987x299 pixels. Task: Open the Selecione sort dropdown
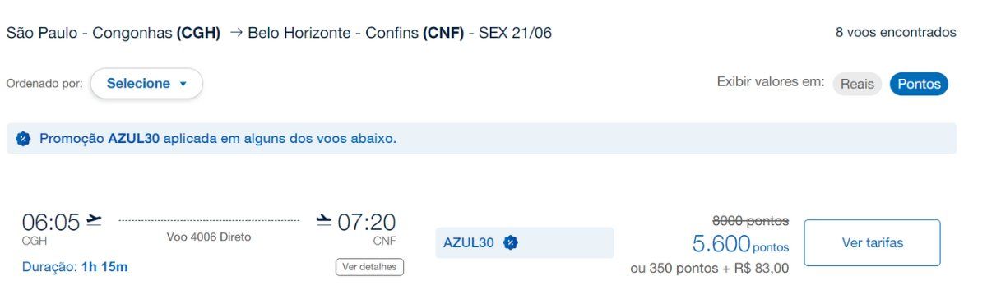pyautogui.click(x=146, y=84)
